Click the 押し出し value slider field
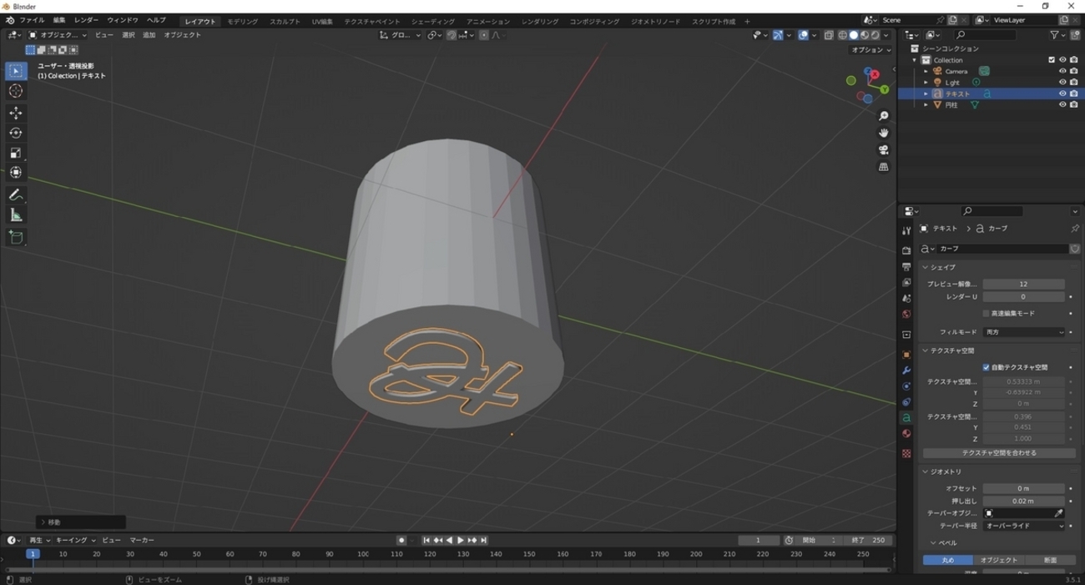Screen dimensions: 1085x585 coord(1022,501)
